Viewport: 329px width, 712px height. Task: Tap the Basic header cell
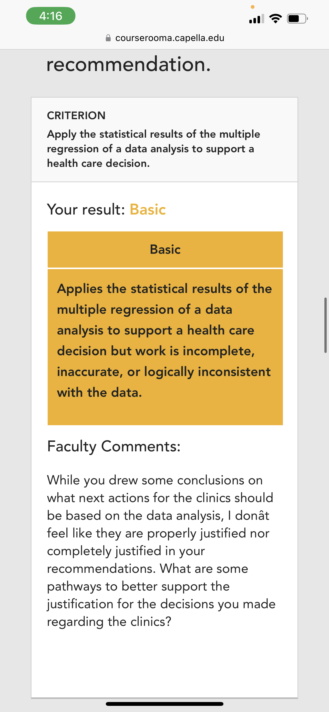[165, 249]
